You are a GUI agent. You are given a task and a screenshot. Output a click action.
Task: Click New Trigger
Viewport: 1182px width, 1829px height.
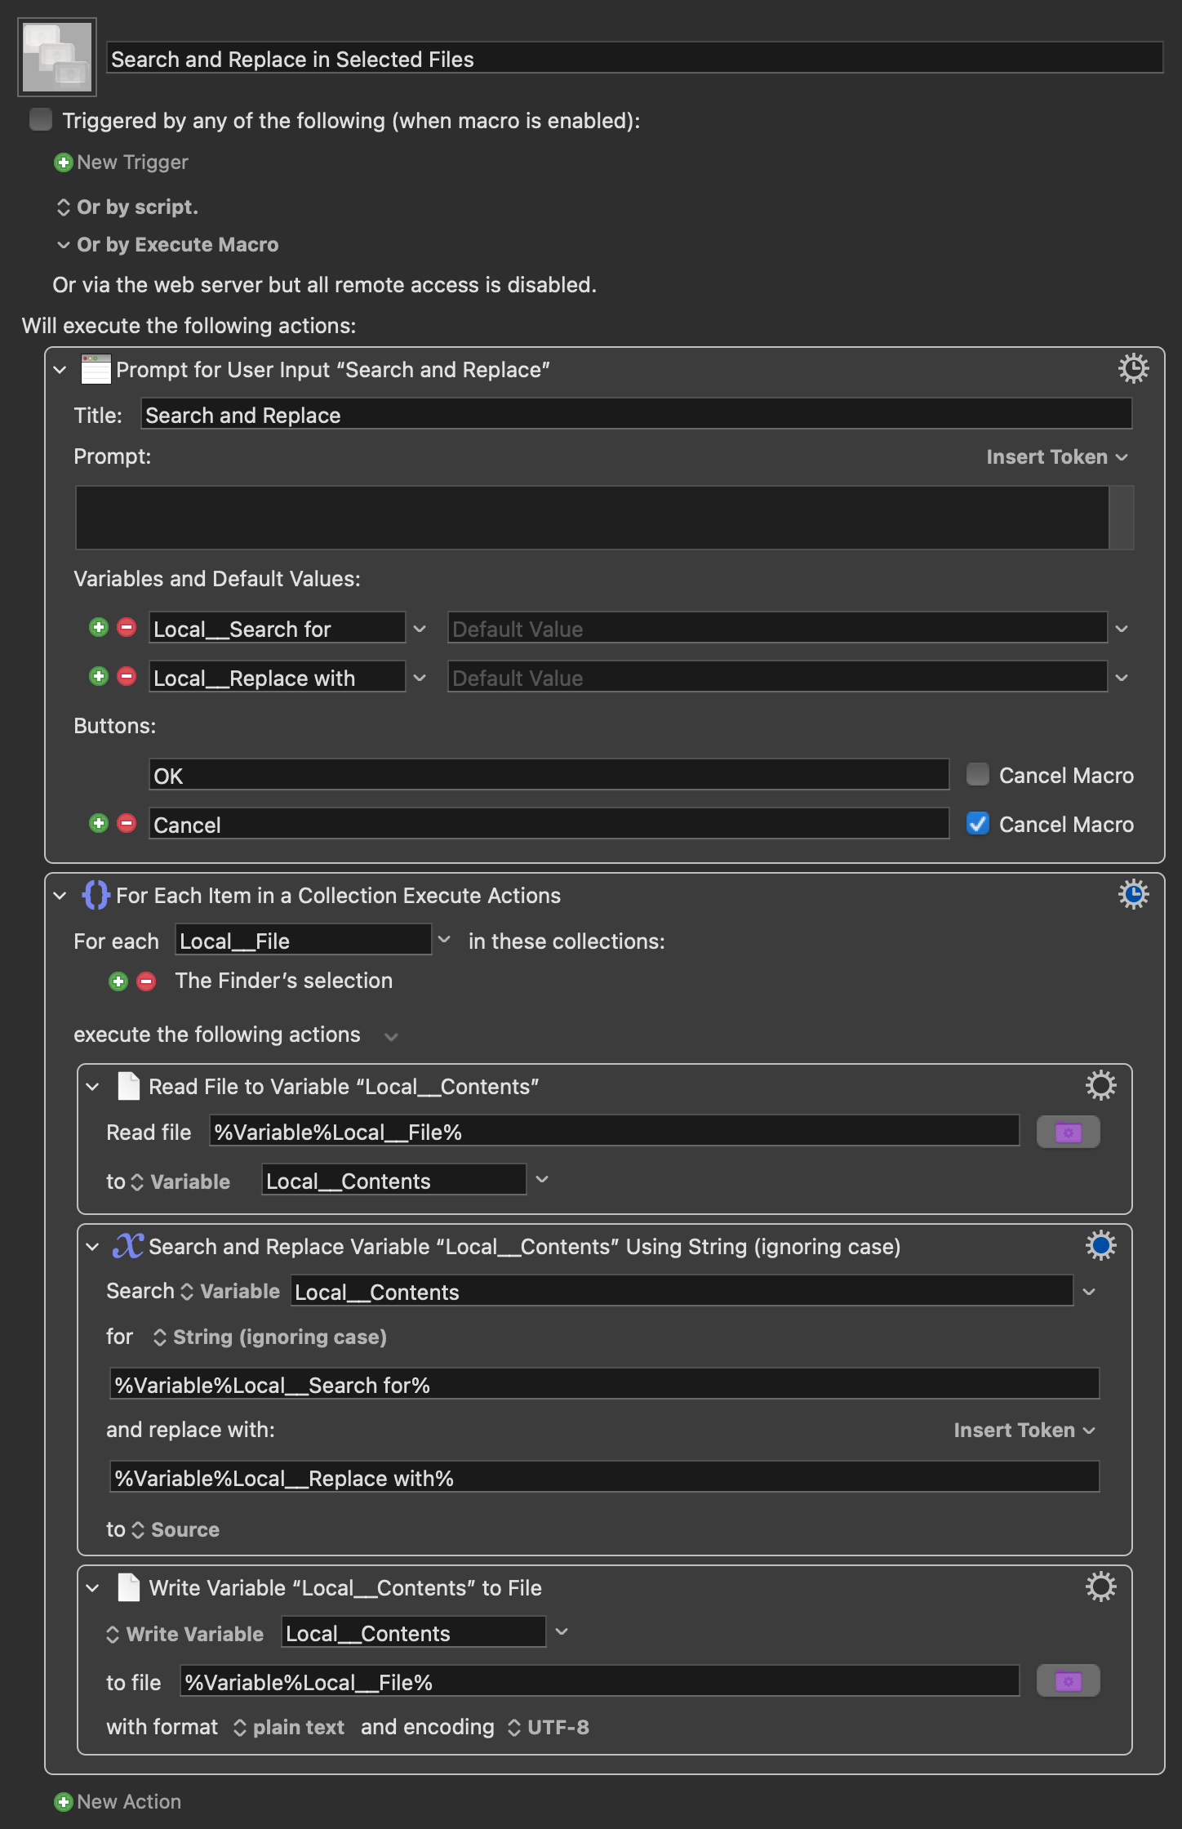click(121, 162)
